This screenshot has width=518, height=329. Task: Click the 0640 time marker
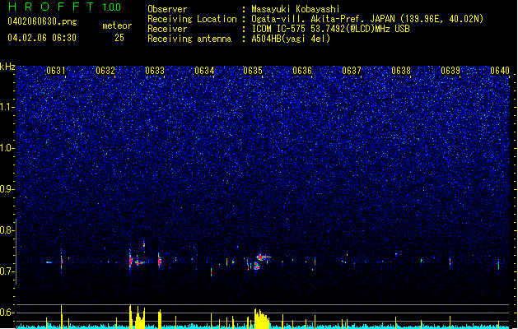coord(500,71)
